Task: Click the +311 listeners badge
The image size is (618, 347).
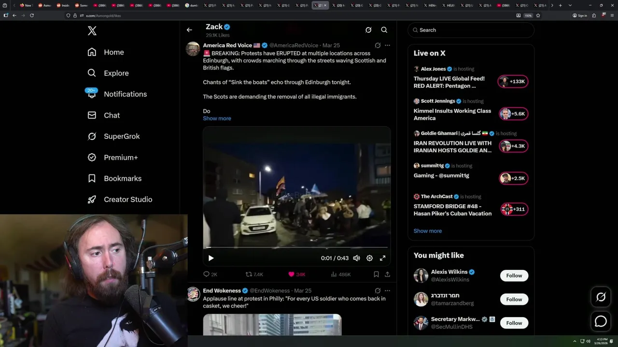Action: [x=513, y=209]
